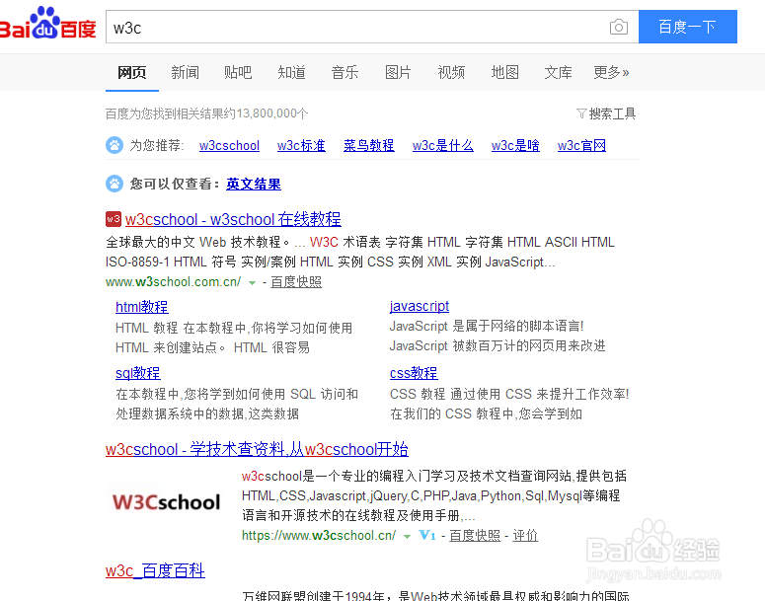Click suggested search w3cschool
This screenshot has height=601, width=765.
[x=229, y=145]
